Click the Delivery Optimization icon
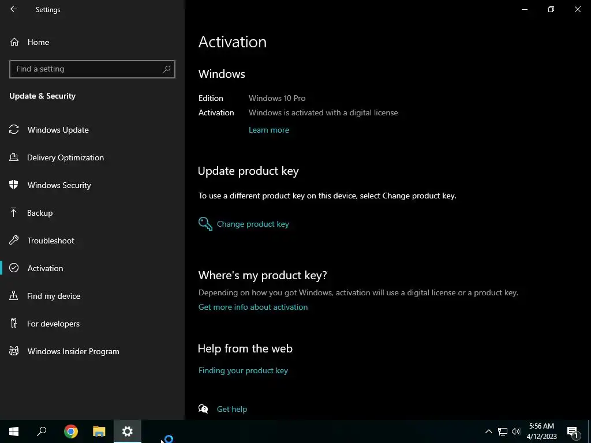The width and height of the screenshot is (591, 443). point(14,157)
